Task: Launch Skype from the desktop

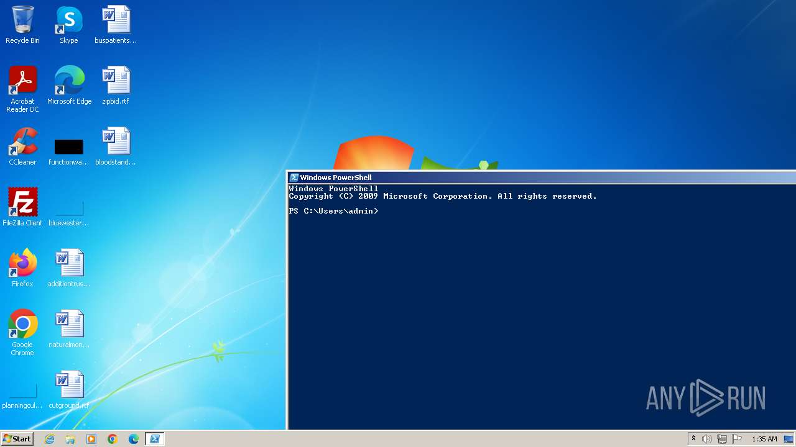Action: coord(69,25)
